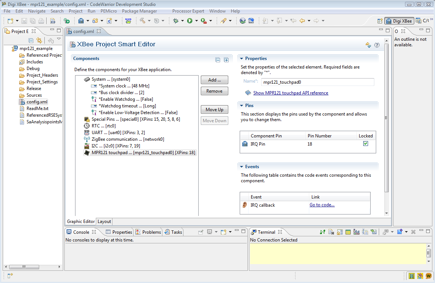Toggle Terminal scroll lock icon
This screenshot has height=283, width=435.
pos(340,232)
